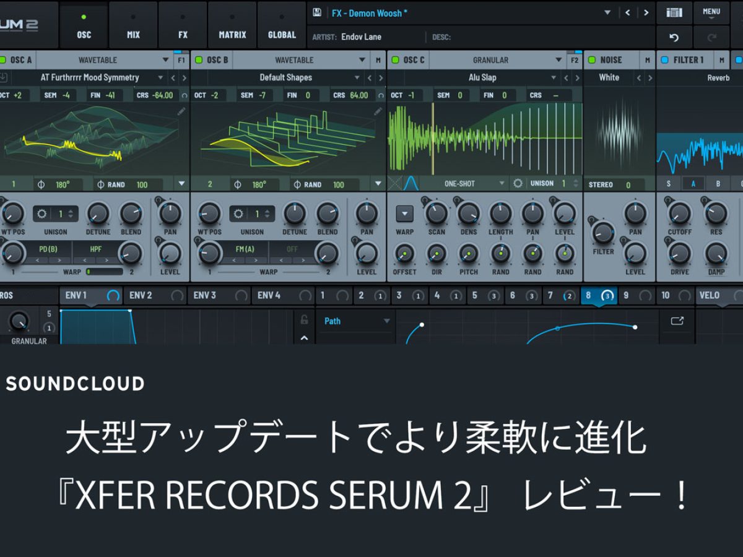The image size is (743, 557).
Task: Toggle OSC C F2 filter routing button
Action: 575,60
